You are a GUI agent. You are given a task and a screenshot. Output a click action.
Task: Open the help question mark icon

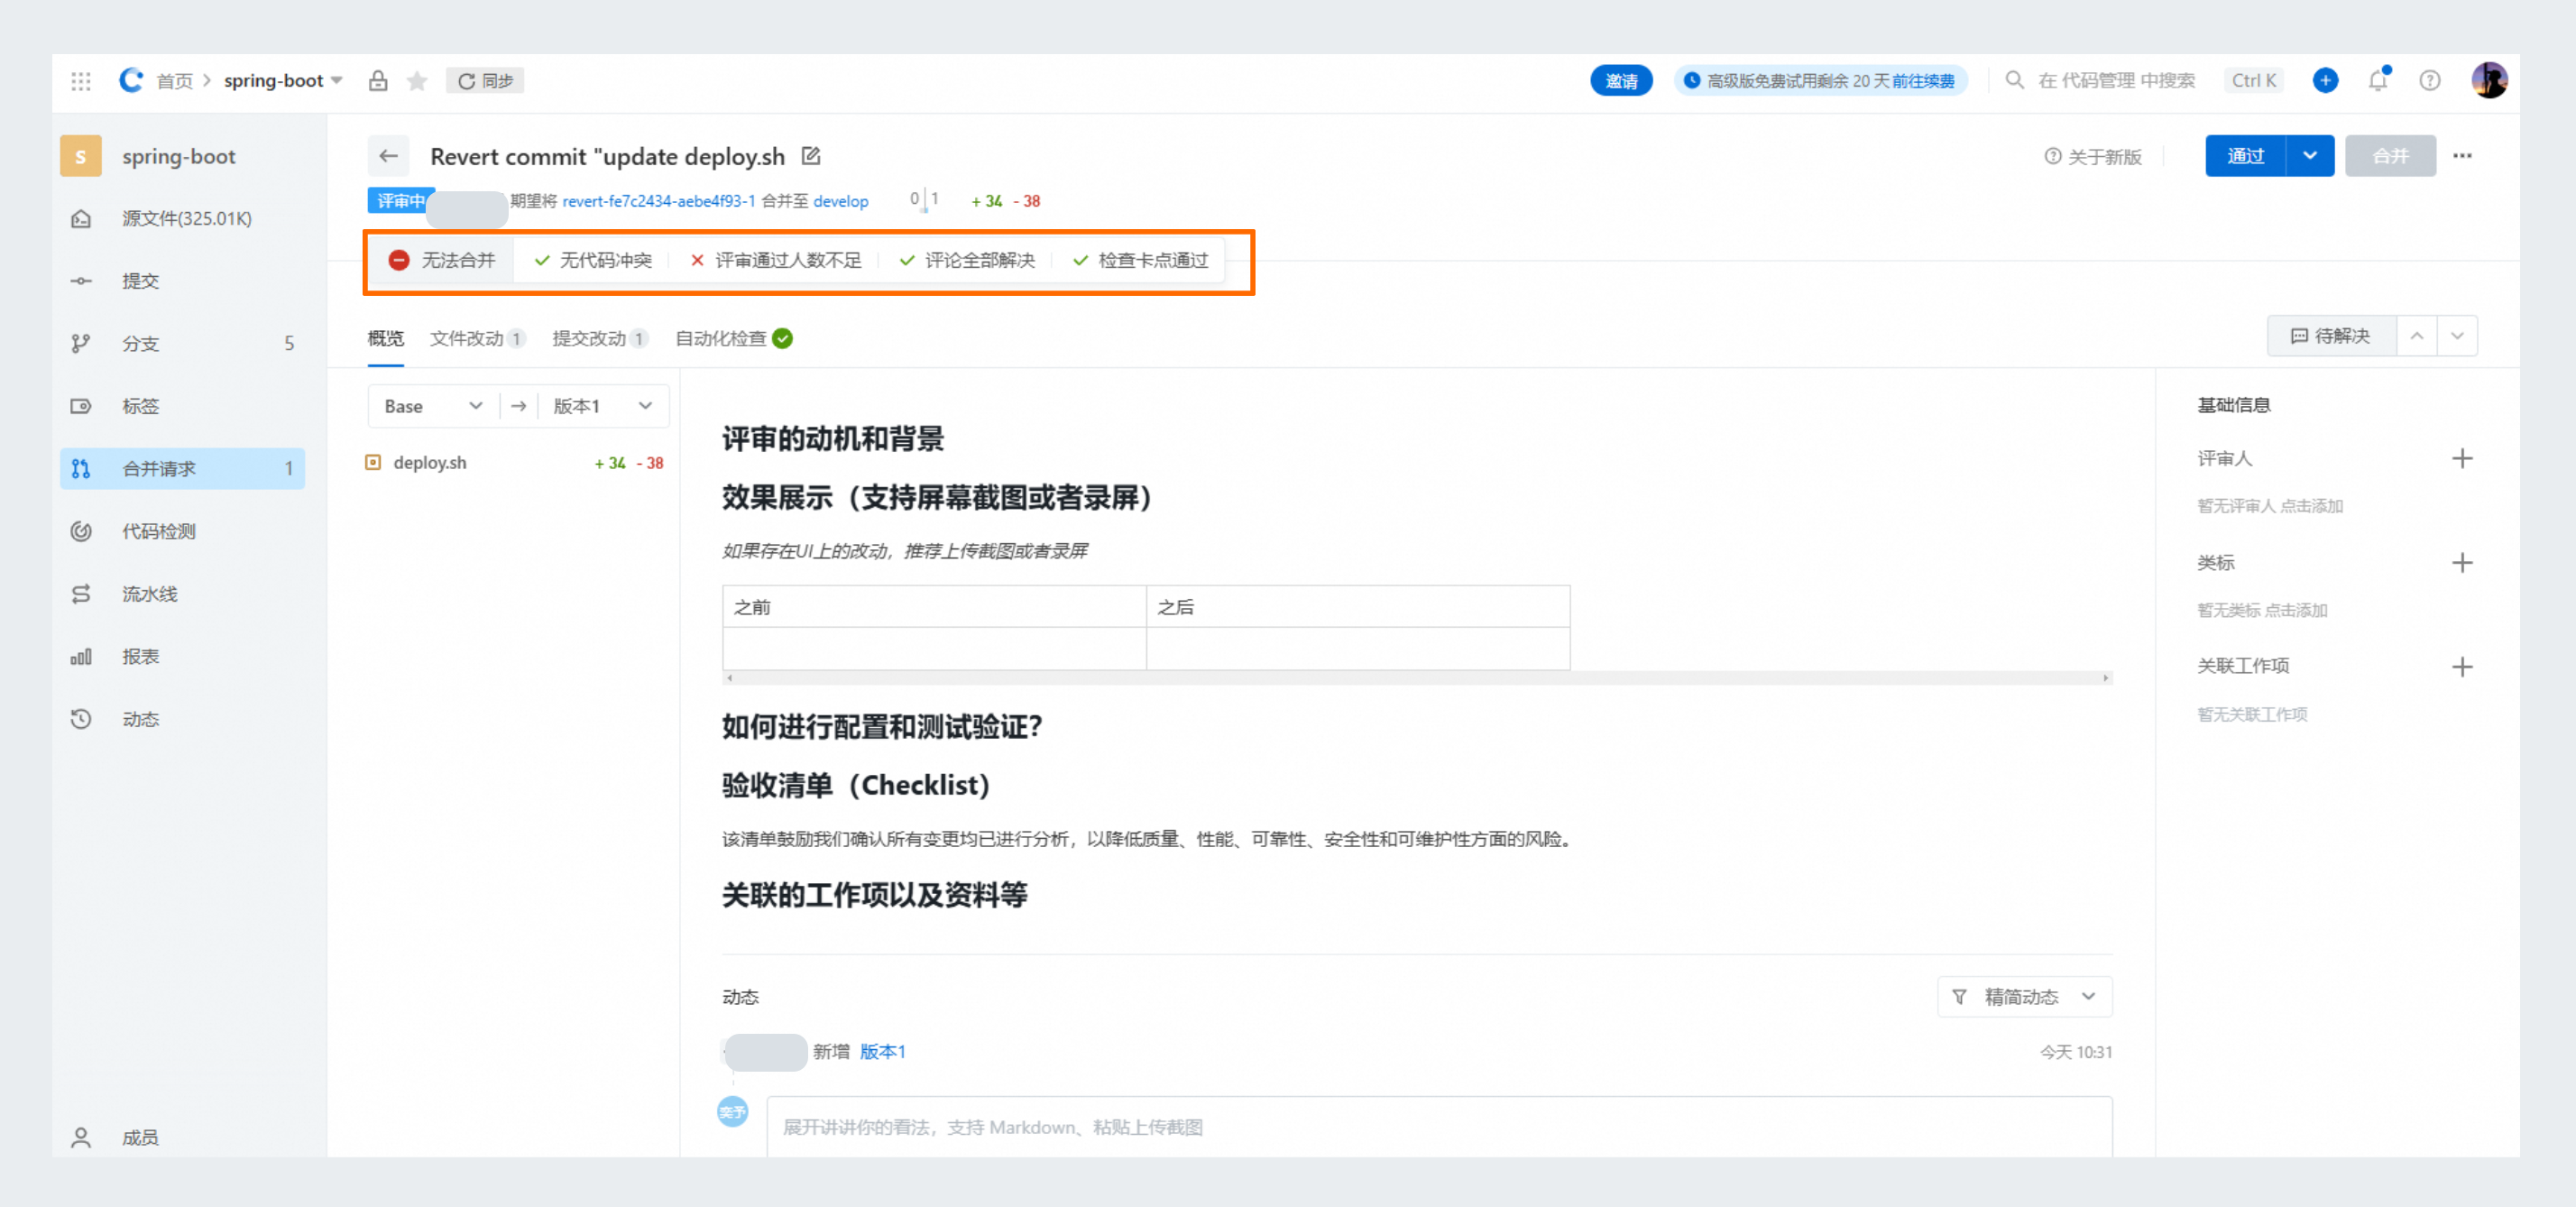click(2430, 81)
